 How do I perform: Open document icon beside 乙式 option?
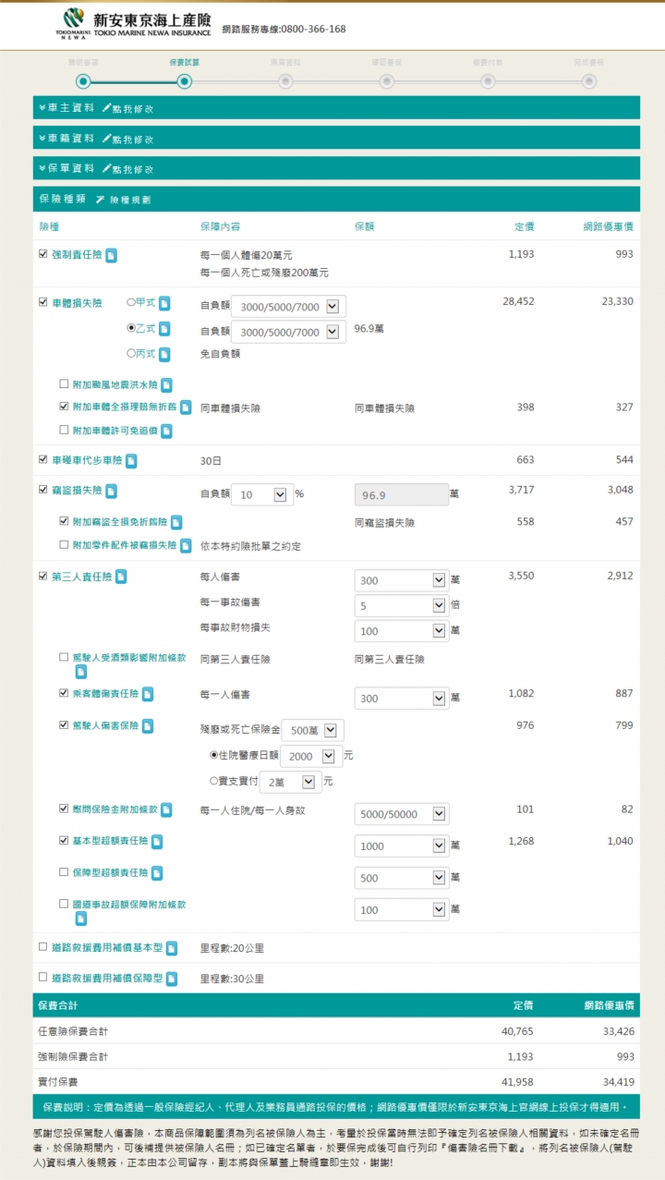pos(164,329)
